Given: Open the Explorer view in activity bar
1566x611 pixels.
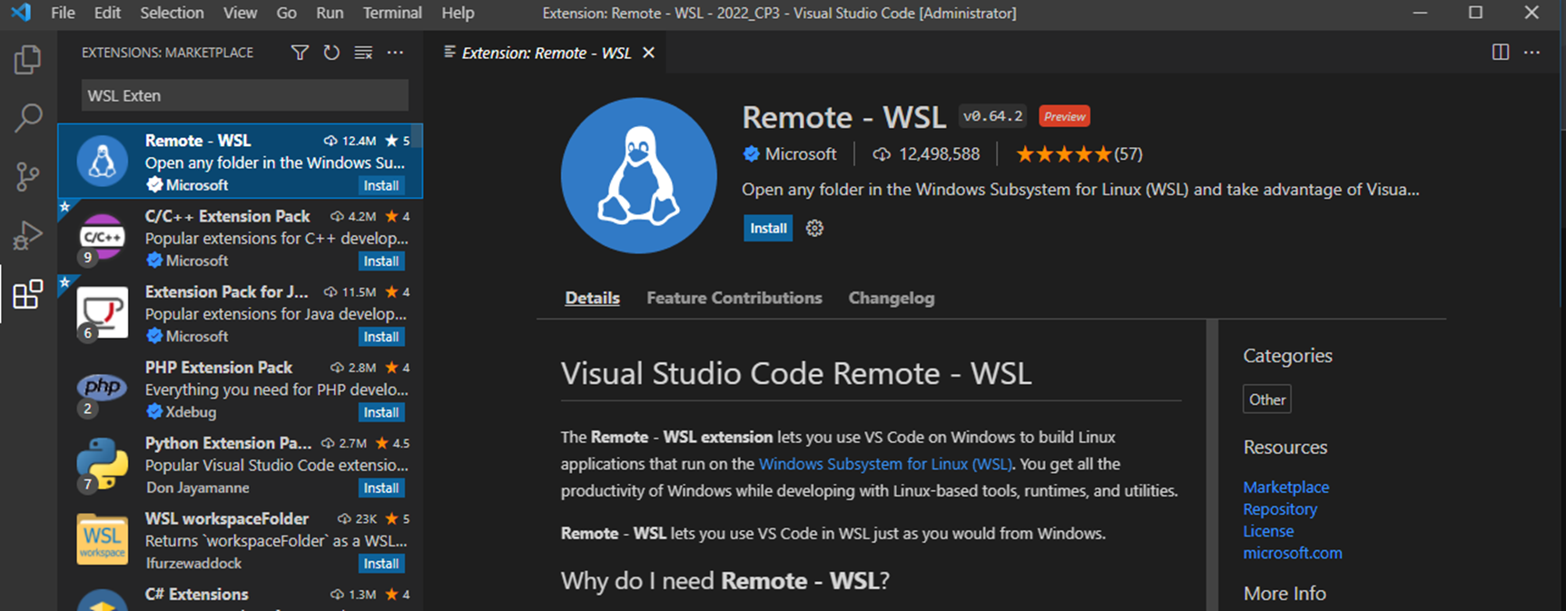Looking at the screenshot, I should 27,60.
